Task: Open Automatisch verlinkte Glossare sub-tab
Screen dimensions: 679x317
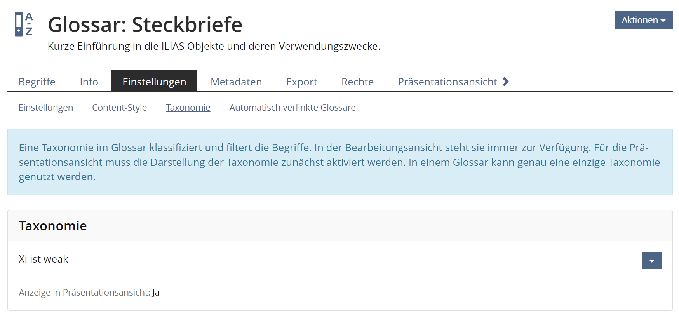Action: [x=292, y=108]
